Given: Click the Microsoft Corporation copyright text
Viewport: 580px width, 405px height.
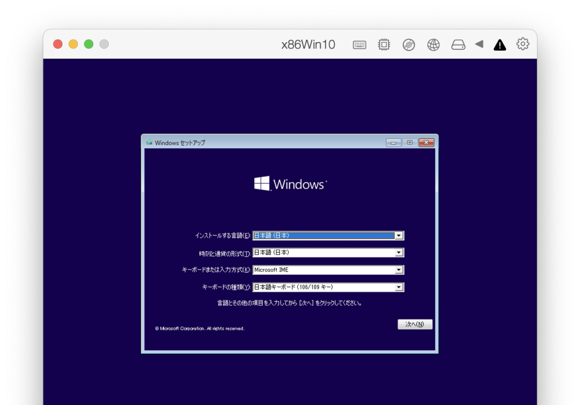Looking at the screenshot, I should coord(200,328).
